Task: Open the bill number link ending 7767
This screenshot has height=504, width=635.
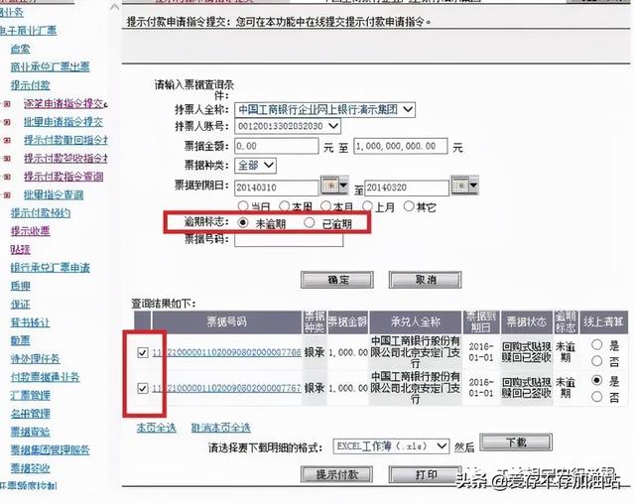Action: click(x=227, y=388)
